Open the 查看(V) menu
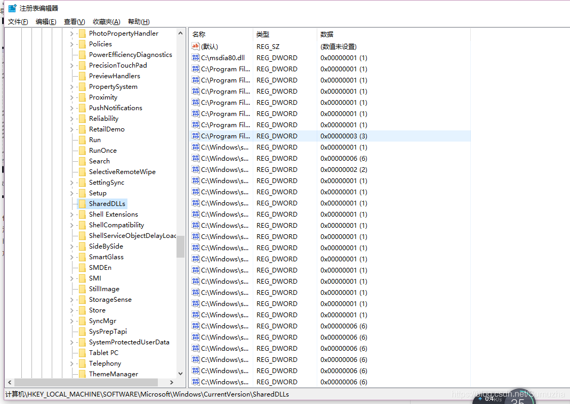The image size is (570, 404). tap(74, 22)
